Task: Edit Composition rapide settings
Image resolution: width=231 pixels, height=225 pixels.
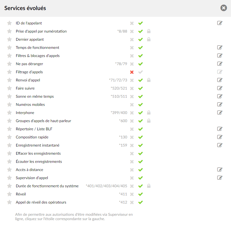Action: 220,137
